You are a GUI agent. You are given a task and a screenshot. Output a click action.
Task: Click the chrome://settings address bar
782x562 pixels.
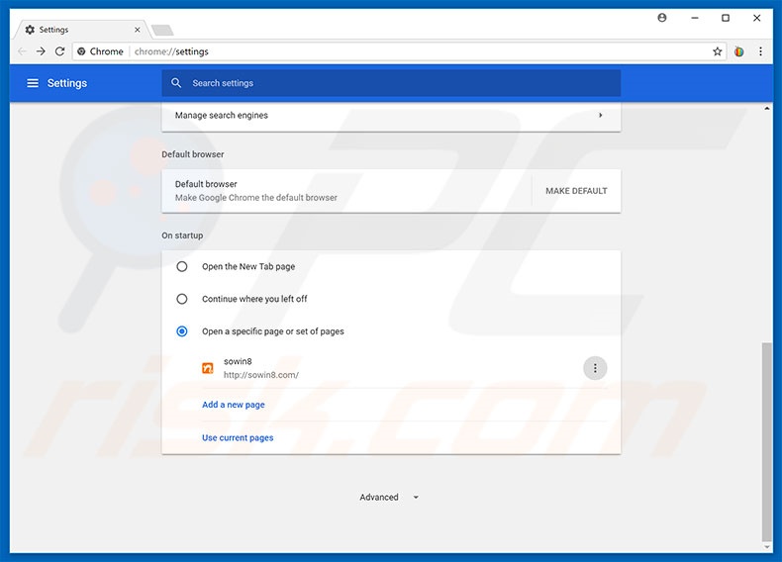pyautogui.click(x=399, y=51)
